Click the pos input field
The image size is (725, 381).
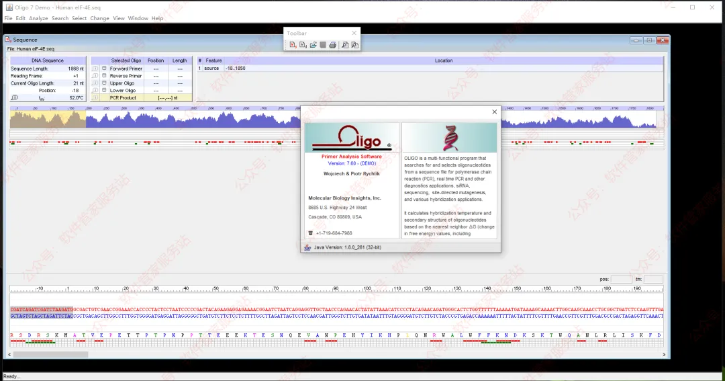pyautogui.click(x=622, y=279)
